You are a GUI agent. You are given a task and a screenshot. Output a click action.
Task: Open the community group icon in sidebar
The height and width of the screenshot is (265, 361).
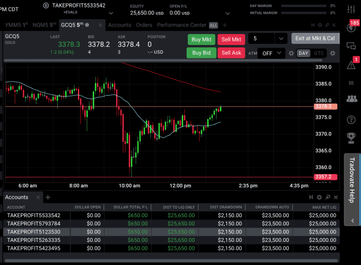(x=352, y=99)
